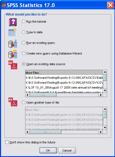Select the LOF 10_01_08 August 17 file entry
The width and height of the screenshot is (115, 157).
point(64,87)
